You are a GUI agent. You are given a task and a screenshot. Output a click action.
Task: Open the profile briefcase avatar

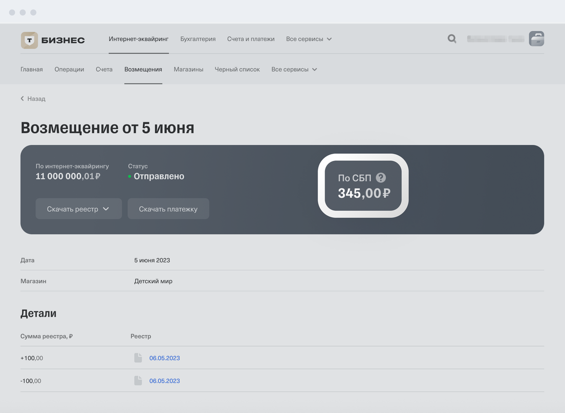point(536,38)
